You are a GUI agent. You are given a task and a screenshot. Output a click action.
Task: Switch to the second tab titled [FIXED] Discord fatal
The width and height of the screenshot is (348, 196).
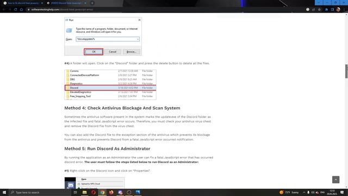point(66,3)
